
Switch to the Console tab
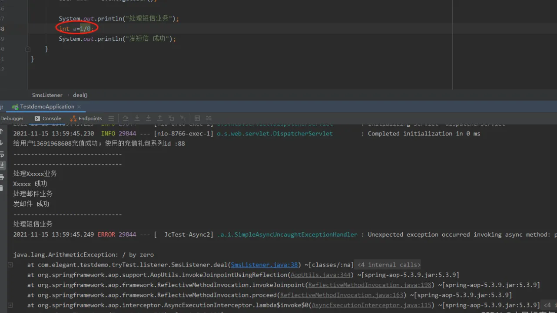click(47, 118)
